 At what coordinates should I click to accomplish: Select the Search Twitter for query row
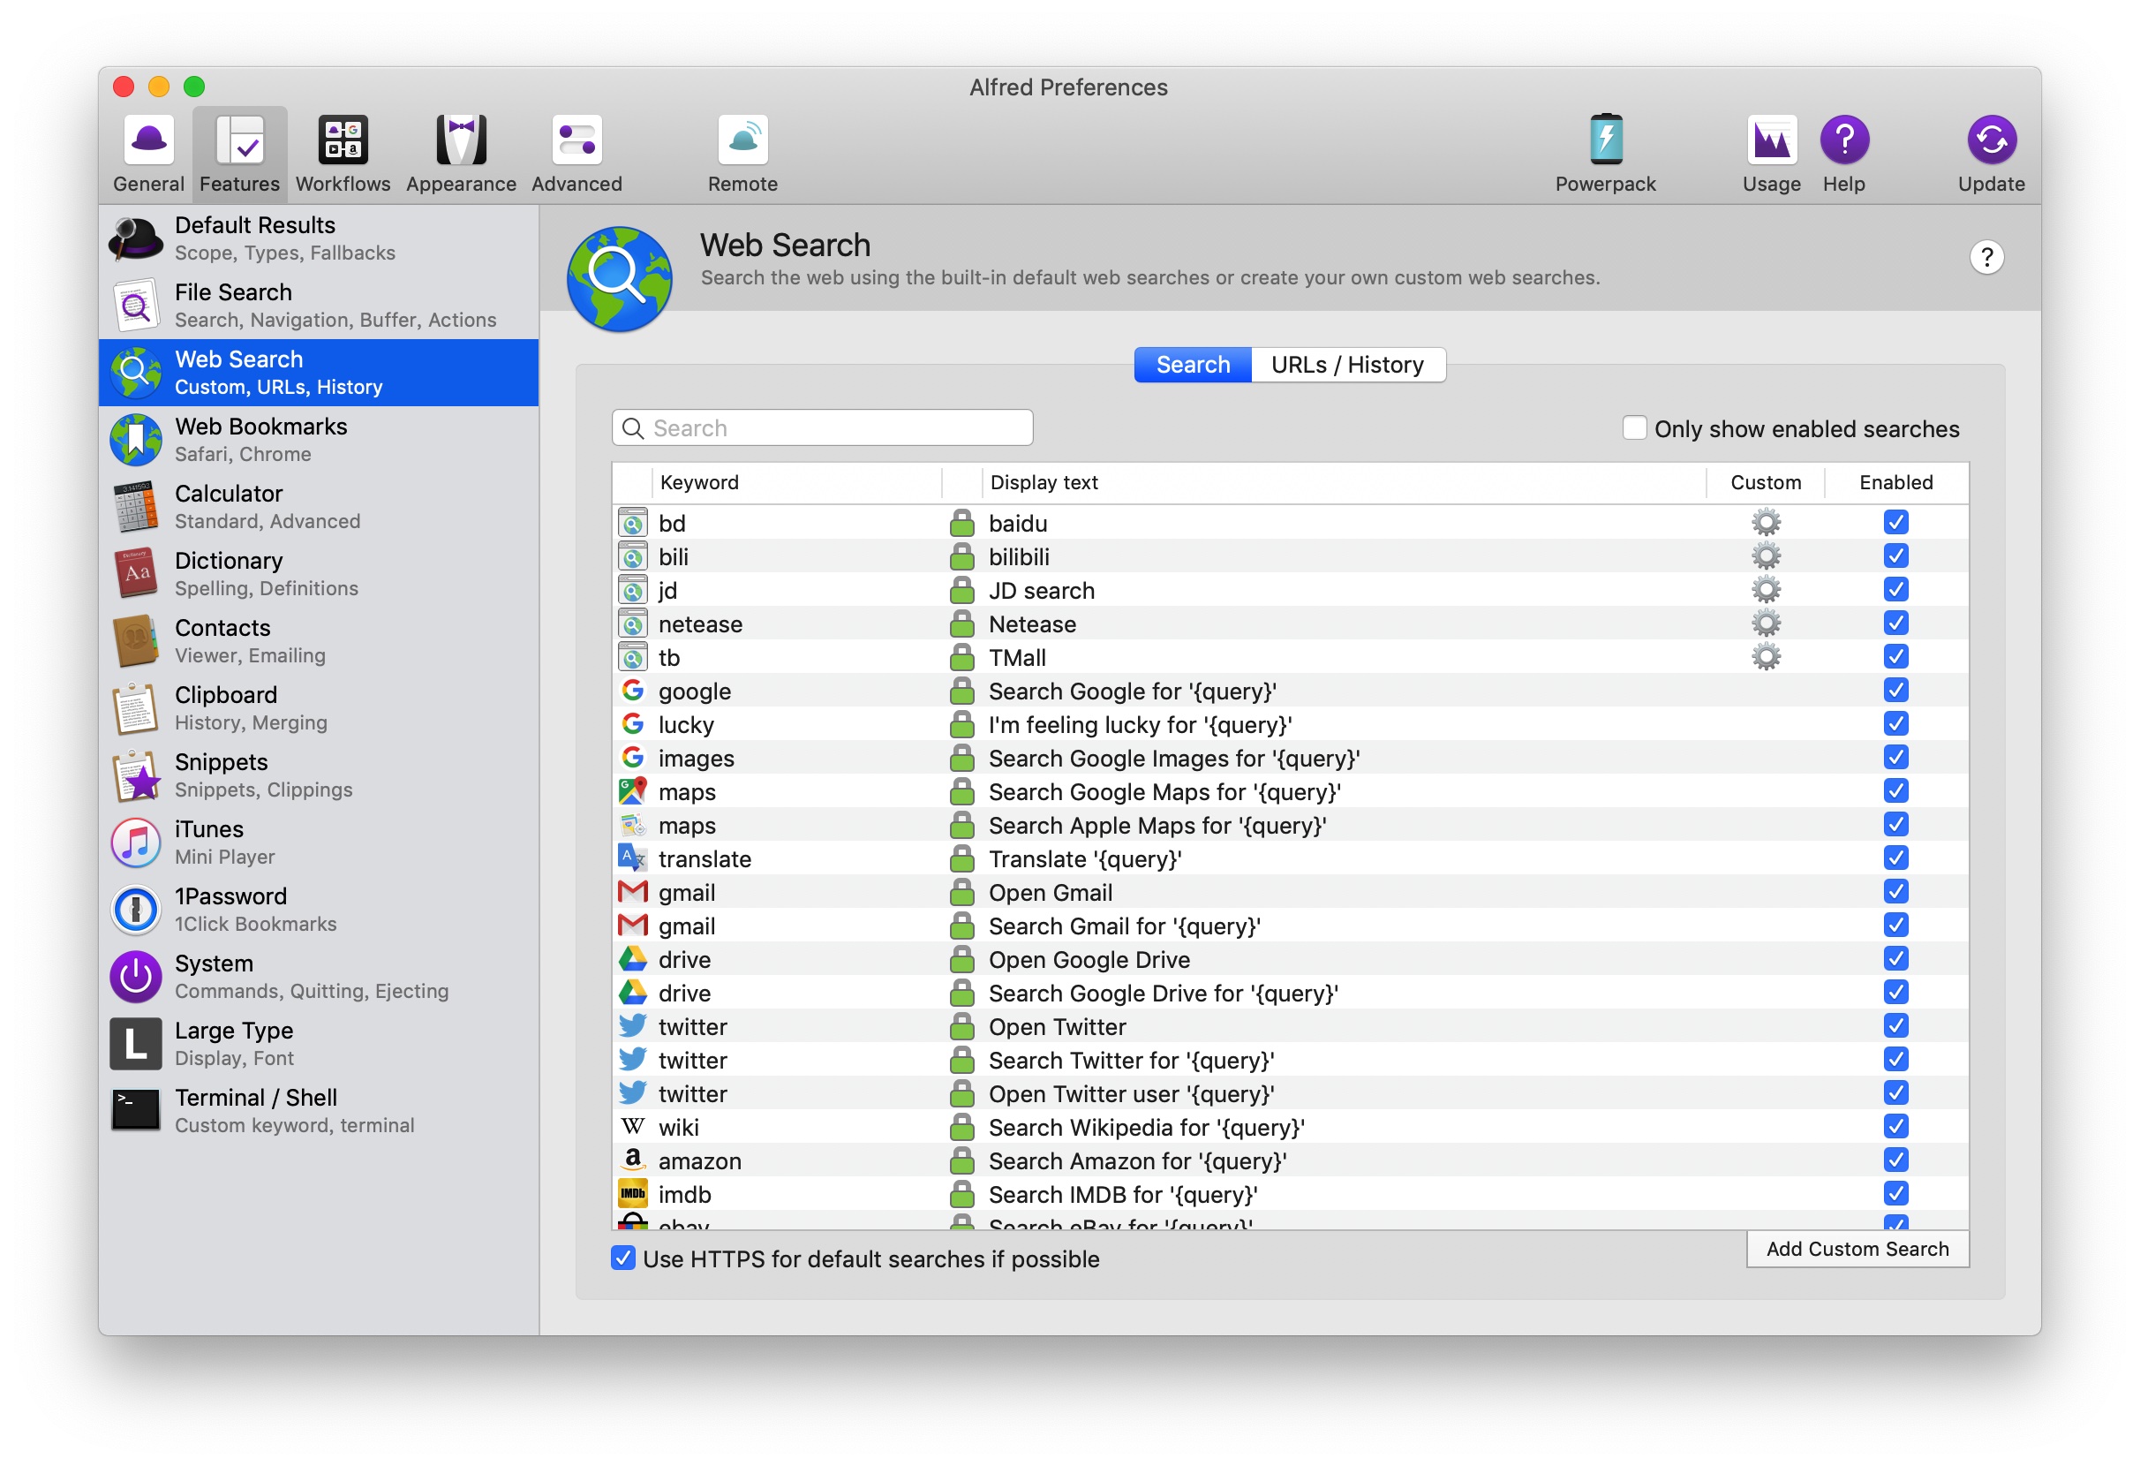click(1290, 1061)
